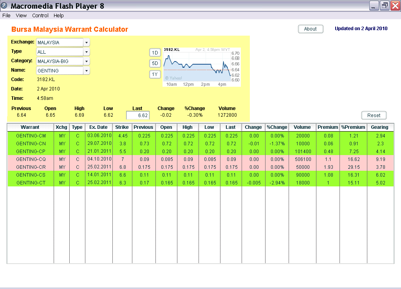Click the GENTING name combo box
The height and width of the screenshot is (289, 401).
point(63,70)
